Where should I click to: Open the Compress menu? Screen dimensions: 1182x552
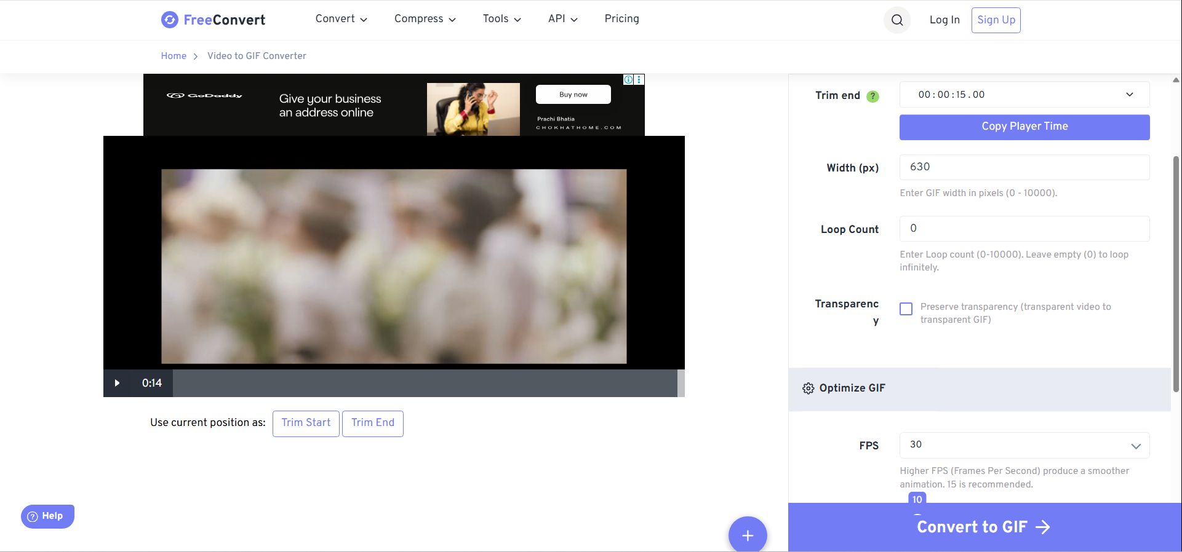[x=425, y=19]
